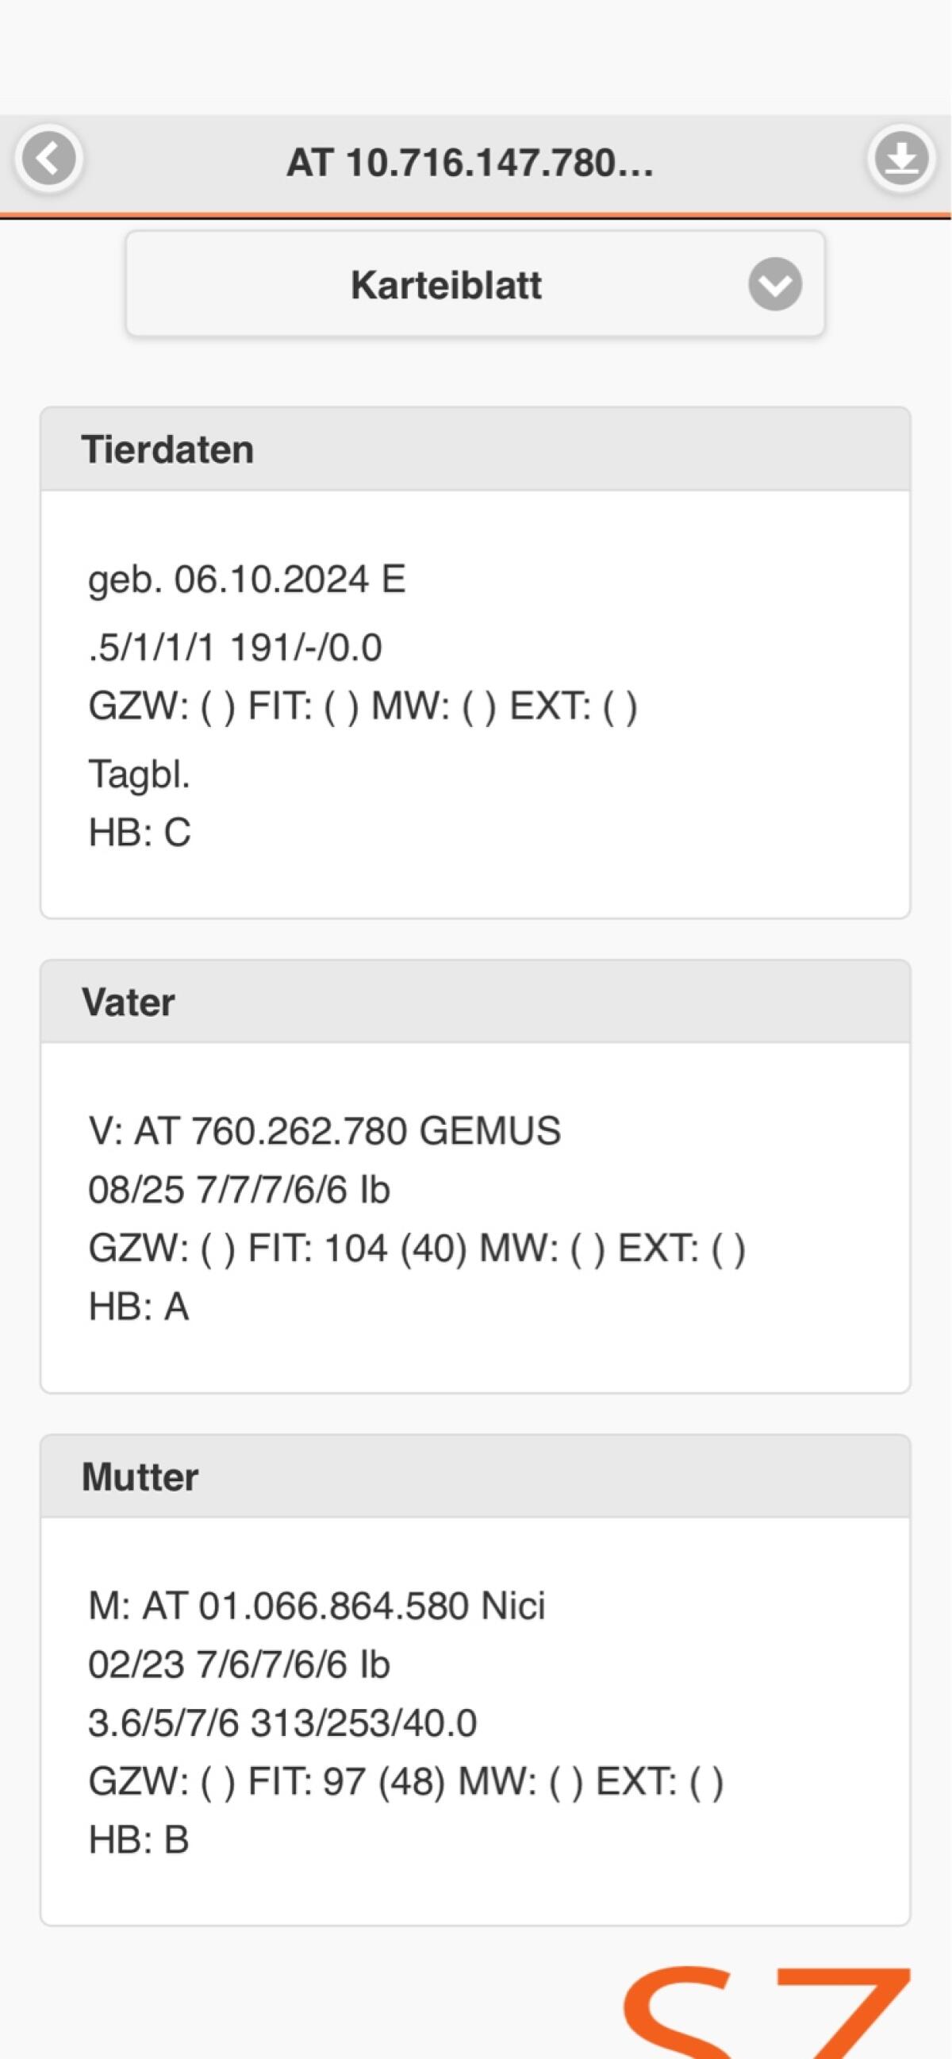Collapse the Tierdaten section header
Viewport: 952px width, 2059px height.
point(474,449)
